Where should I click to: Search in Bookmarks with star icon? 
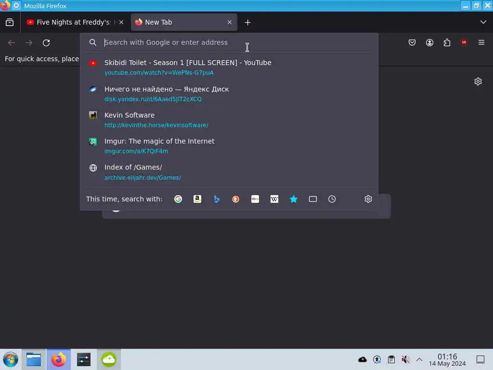coord(293,199)
